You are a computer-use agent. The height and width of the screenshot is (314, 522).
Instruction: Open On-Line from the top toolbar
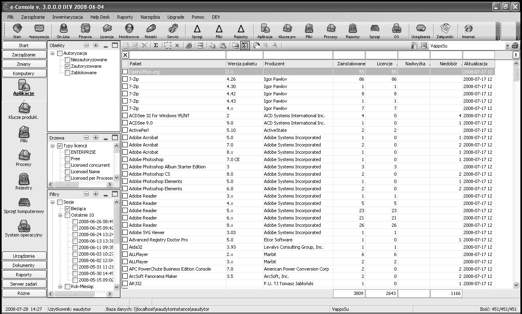[x=63, y=31]
